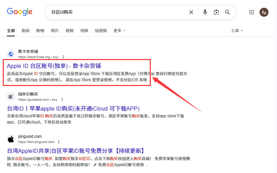Viewport: 277px width, 173px height.
Task: Click the magnifying glass search button
Action: pos(227,12)
